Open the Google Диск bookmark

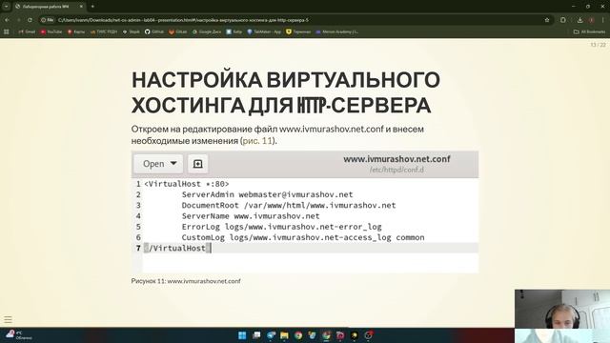coord(207,31)
